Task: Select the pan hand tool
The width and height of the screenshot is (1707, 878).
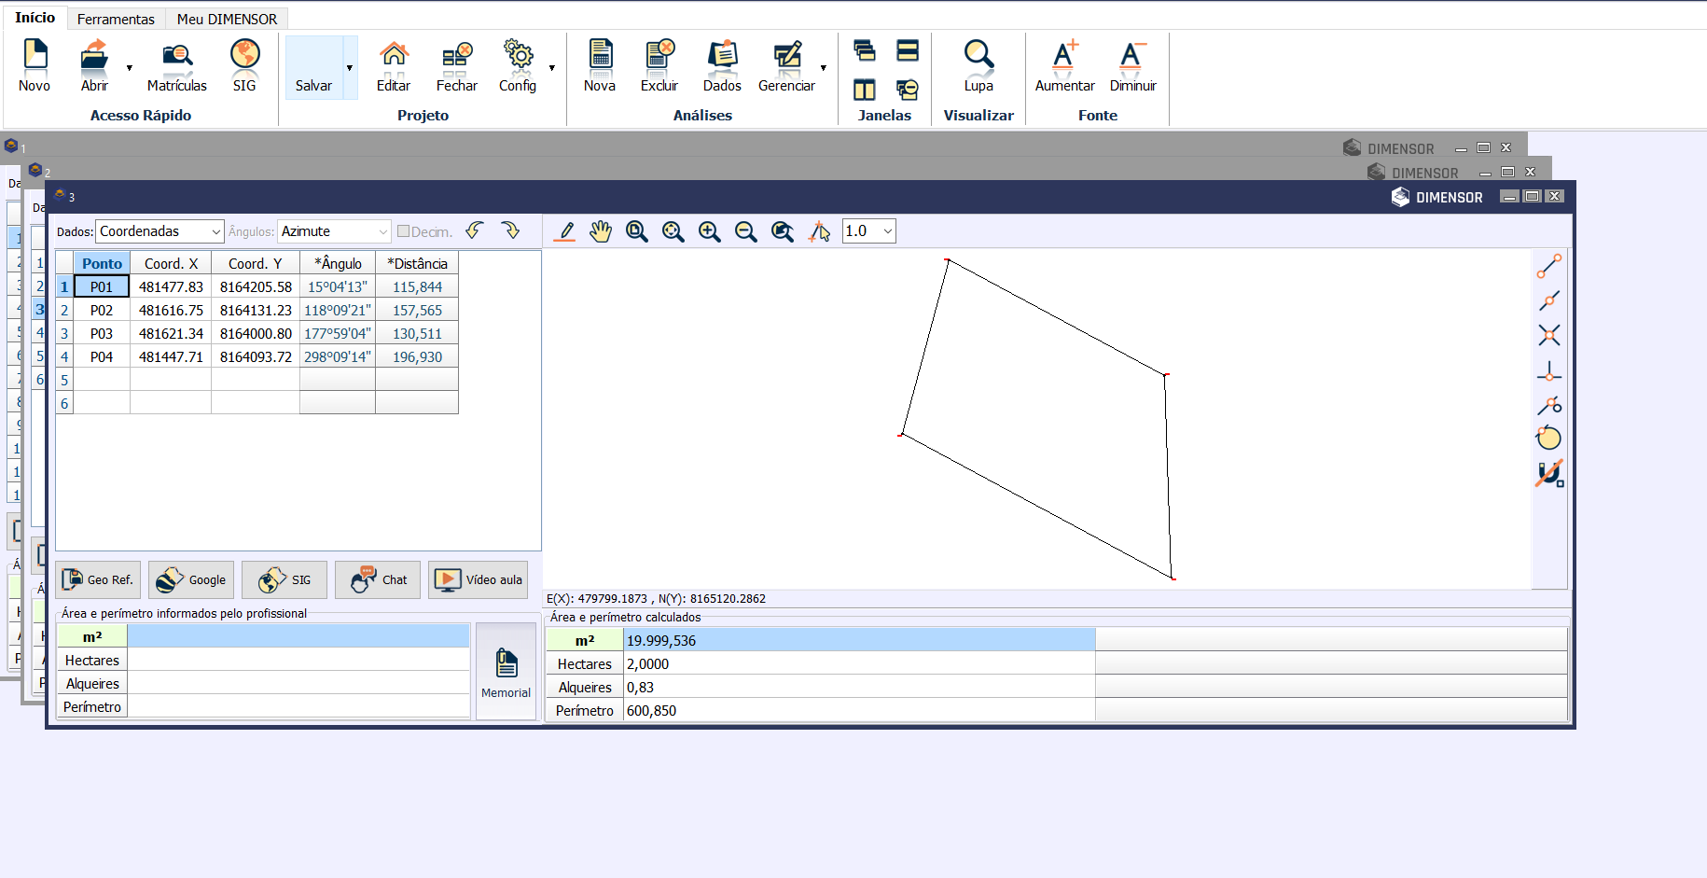Action: 601,231
